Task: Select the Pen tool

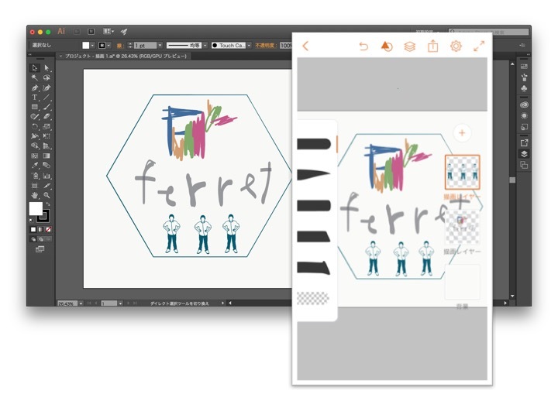Action: click(35, 87)
